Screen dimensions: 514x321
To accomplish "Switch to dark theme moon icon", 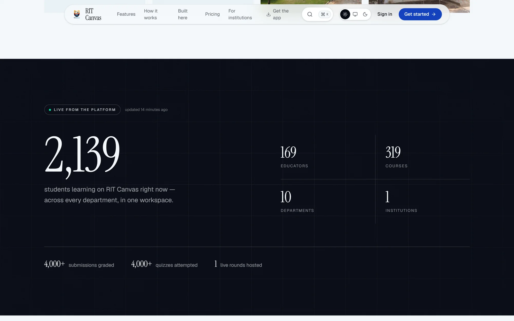I will 365,14.
